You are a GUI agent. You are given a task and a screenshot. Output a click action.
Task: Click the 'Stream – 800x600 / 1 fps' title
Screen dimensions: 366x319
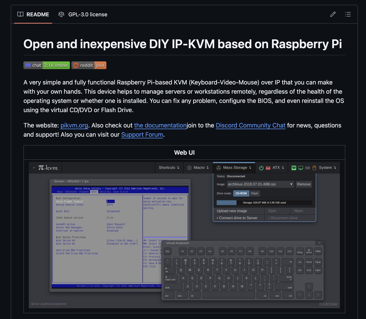(x=71, y=181)
